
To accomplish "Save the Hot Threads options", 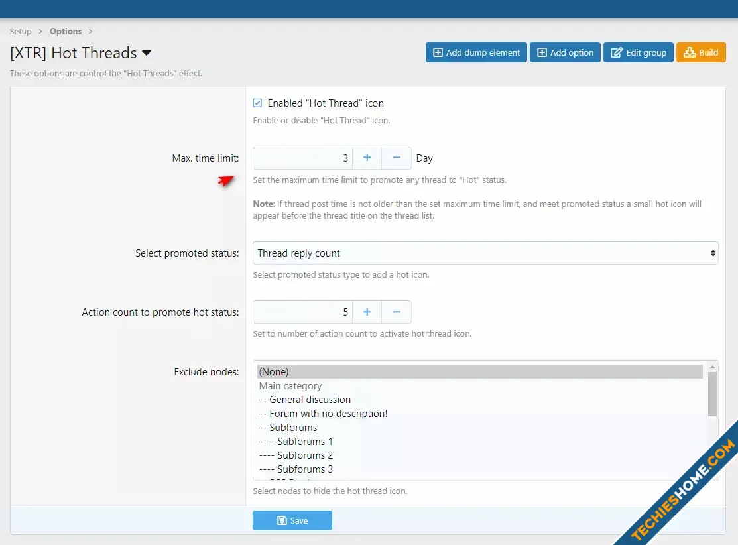I will [292, 520].
